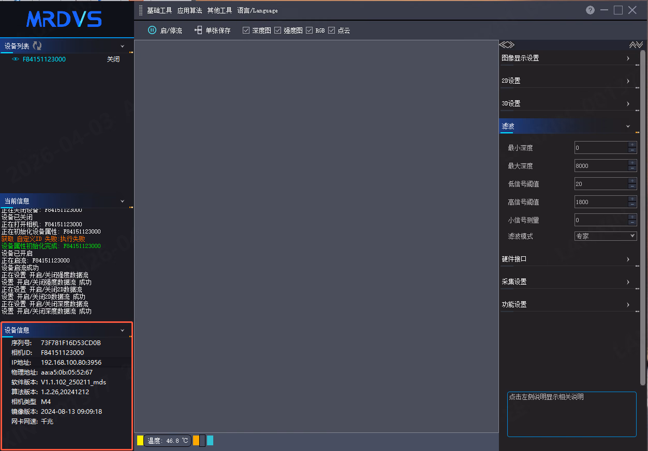Click the MAC address aa:a5:0b:05:52:67
The height and width of the screenshot is (451, 648).
coord(67,372)
